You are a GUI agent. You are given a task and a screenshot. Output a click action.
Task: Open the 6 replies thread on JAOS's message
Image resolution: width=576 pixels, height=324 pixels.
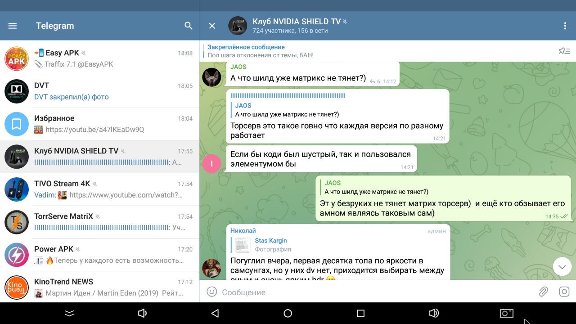click(375, 82)
